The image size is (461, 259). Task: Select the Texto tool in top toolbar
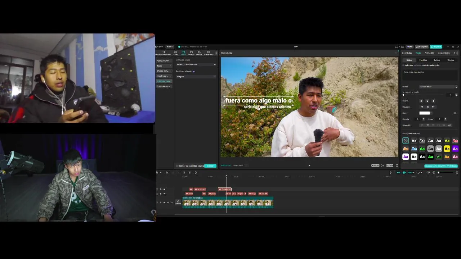tap(183, 53)
